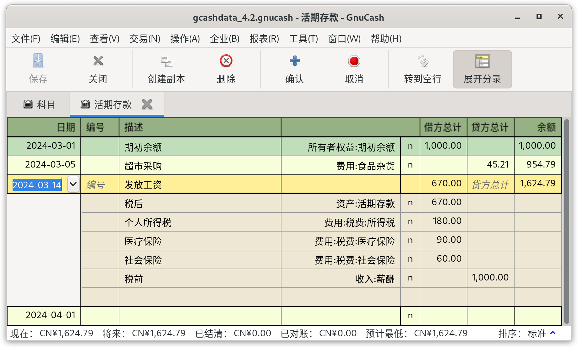578x347 pixels.
Task: Select the 个人所得税 split description cell
Action: point(200,222)
